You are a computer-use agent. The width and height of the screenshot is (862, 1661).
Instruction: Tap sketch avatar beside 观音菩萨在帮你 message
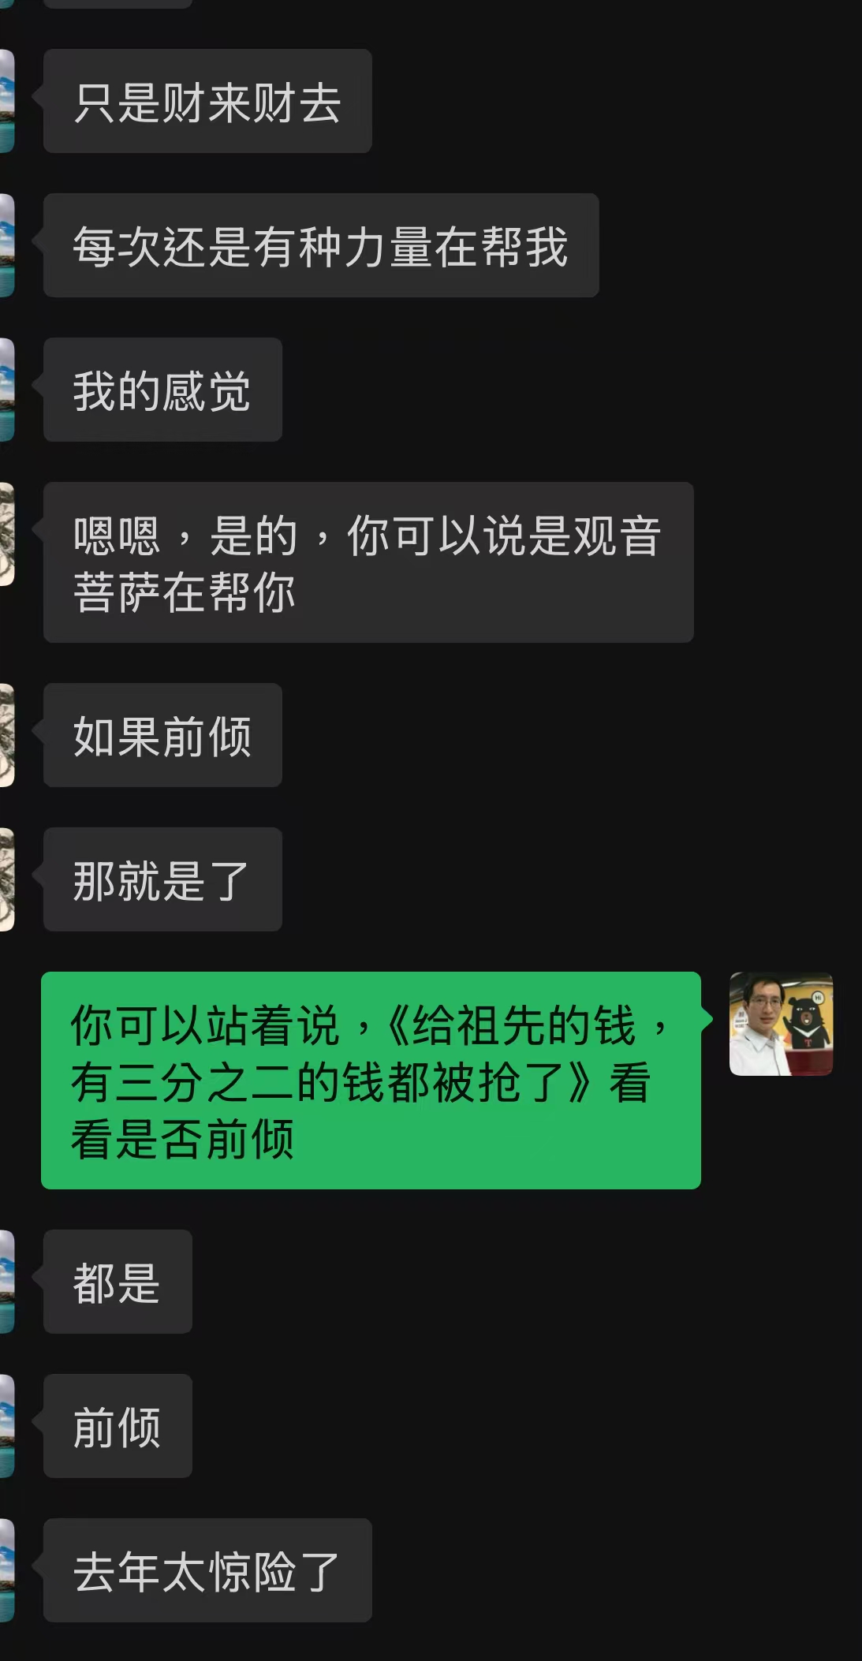(x=7, y=534)
